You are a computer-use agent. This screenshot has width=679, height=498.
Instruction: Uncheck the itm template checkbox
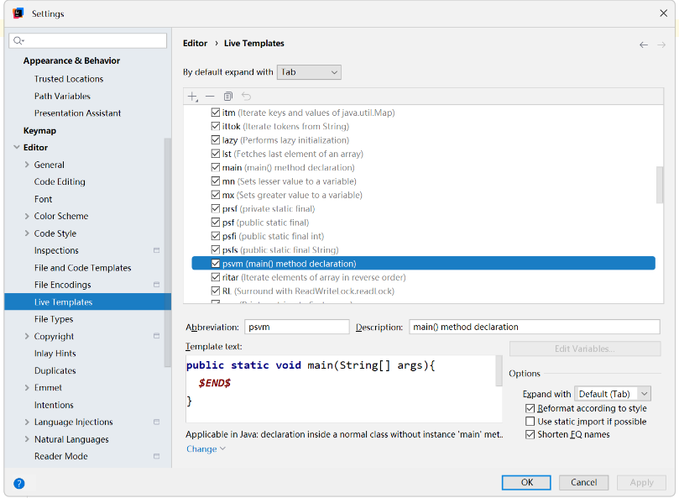(216, 113)
